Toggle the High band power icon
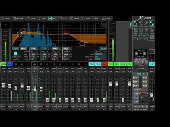 [71, 48]
